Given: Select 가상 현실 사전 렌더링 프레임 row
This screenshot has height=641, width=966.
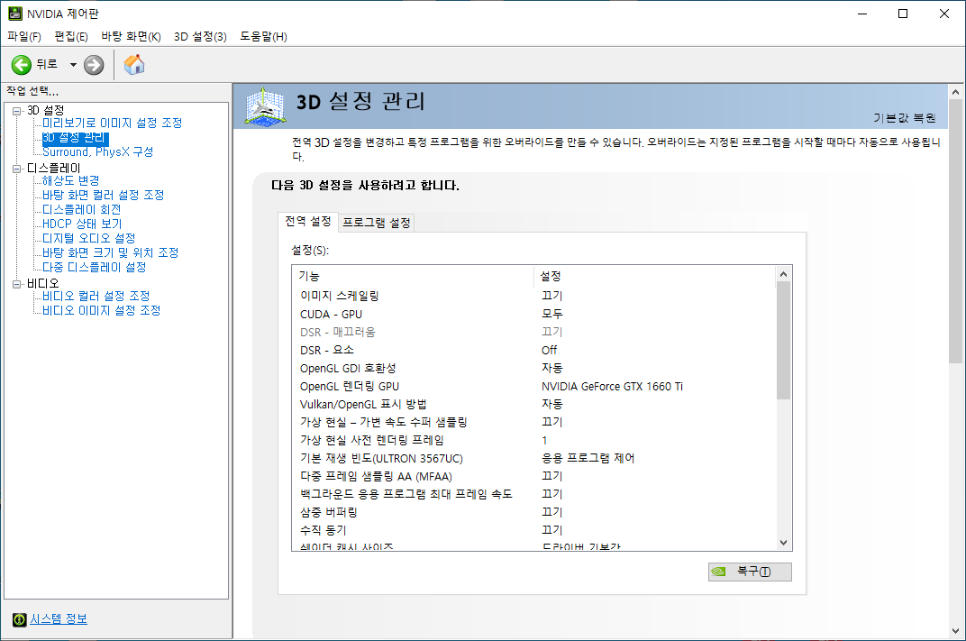Looking at the screenshot, I should (x=534, y=440).
